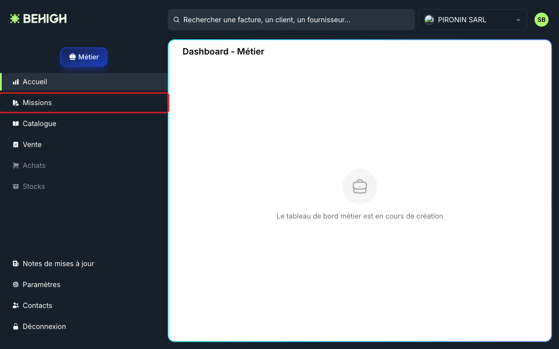Click the Déconnexion lock icon

(x=16, y=326)
